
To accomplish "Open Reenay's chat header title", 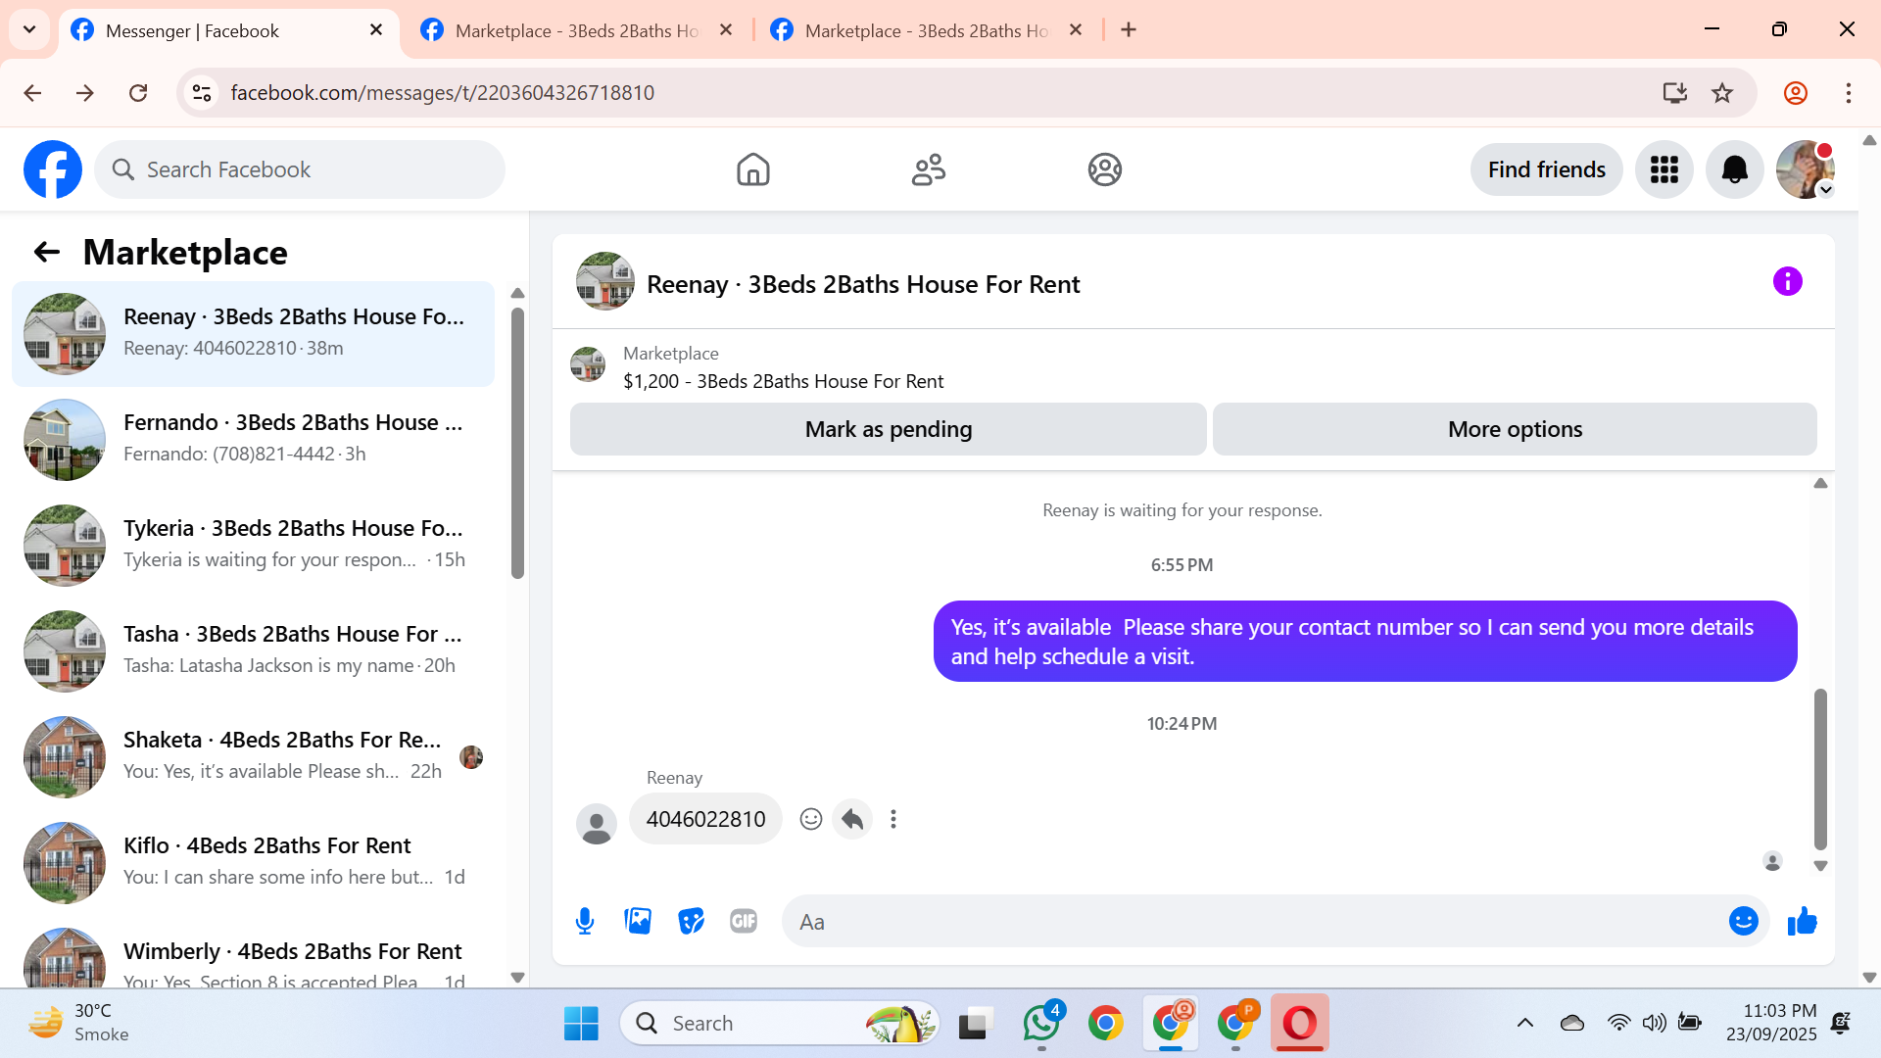I will 862,284.
